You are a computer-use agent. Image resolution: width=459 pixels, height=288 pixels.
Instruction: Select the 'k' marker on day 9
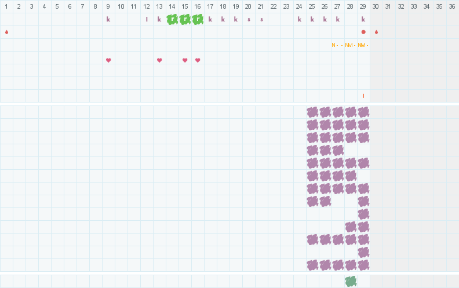(x=108, y=19)
